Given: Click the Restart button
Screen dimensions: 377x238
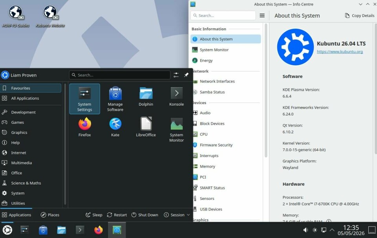Looking at the screenshot, I should (117, 215).
